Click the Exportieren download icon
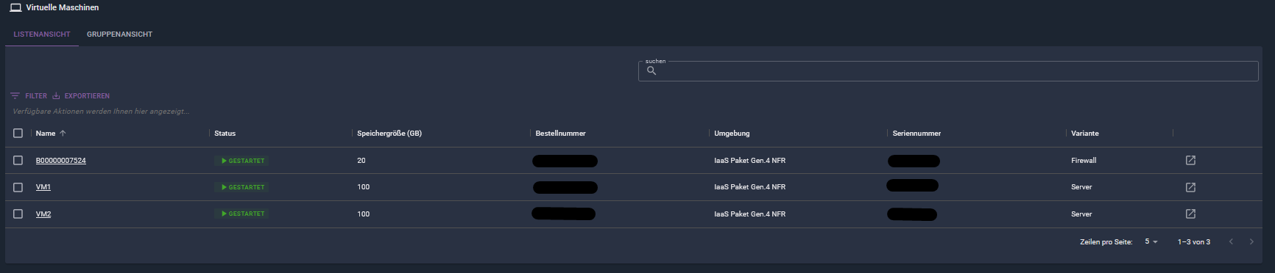Viewport: 1275px width, 273px height. click(56, 95)
